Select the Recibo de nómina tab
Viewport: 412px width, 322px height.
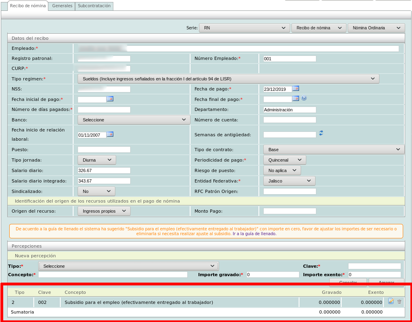click(x=28, y=6)
